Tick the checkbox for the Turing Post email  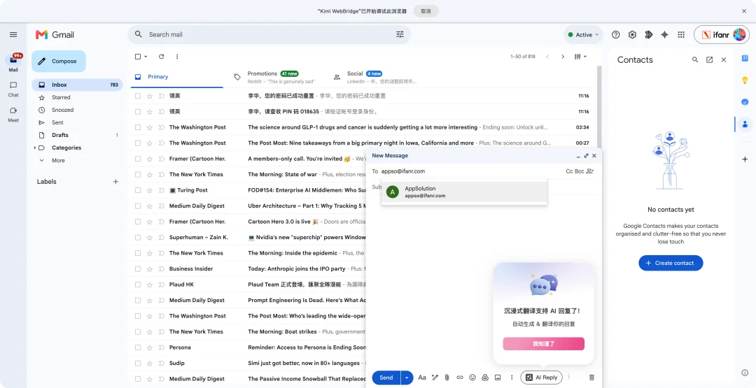pos(138,190)
